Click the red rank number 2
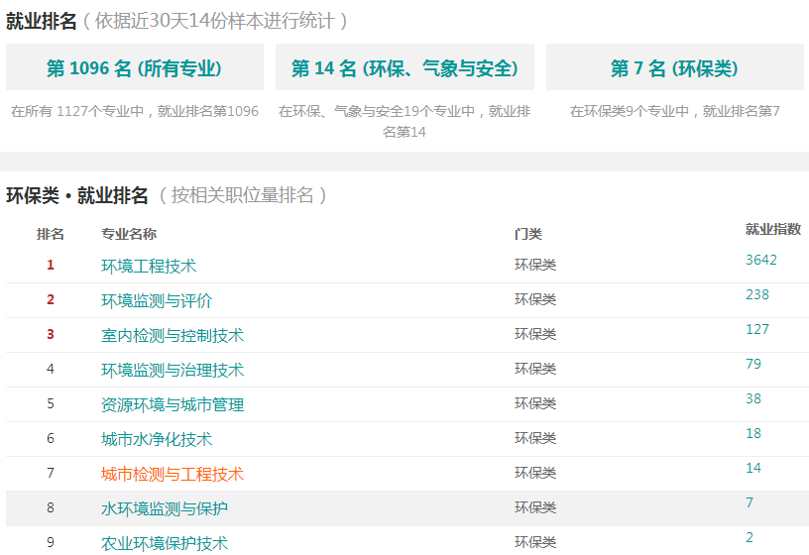Image resolution: width=809 pixels, height=555 pixels. (x=50, y=299)
